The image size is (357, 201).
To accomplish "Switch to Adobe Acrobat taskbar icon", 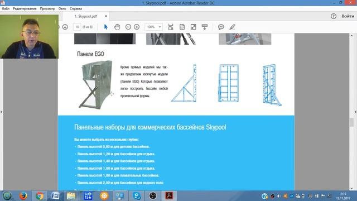I will tap(169, 196).
